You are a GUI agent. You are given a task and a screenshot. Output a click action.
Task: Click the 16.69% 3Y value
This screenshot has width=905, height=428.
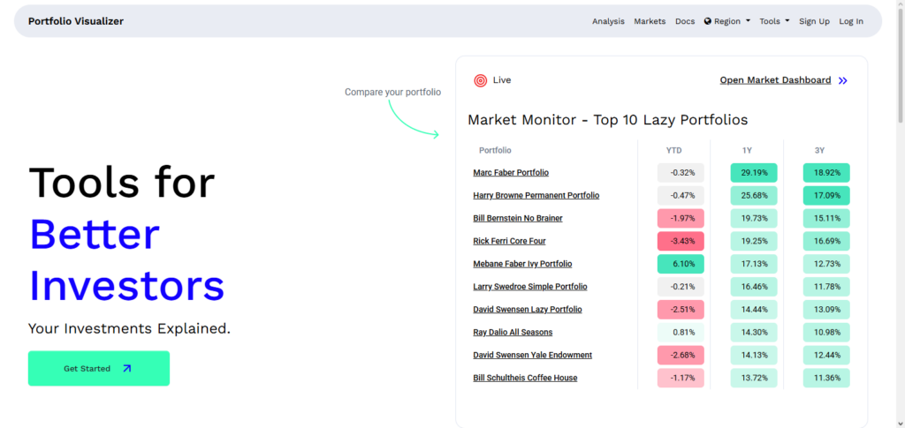pos(826,241)
